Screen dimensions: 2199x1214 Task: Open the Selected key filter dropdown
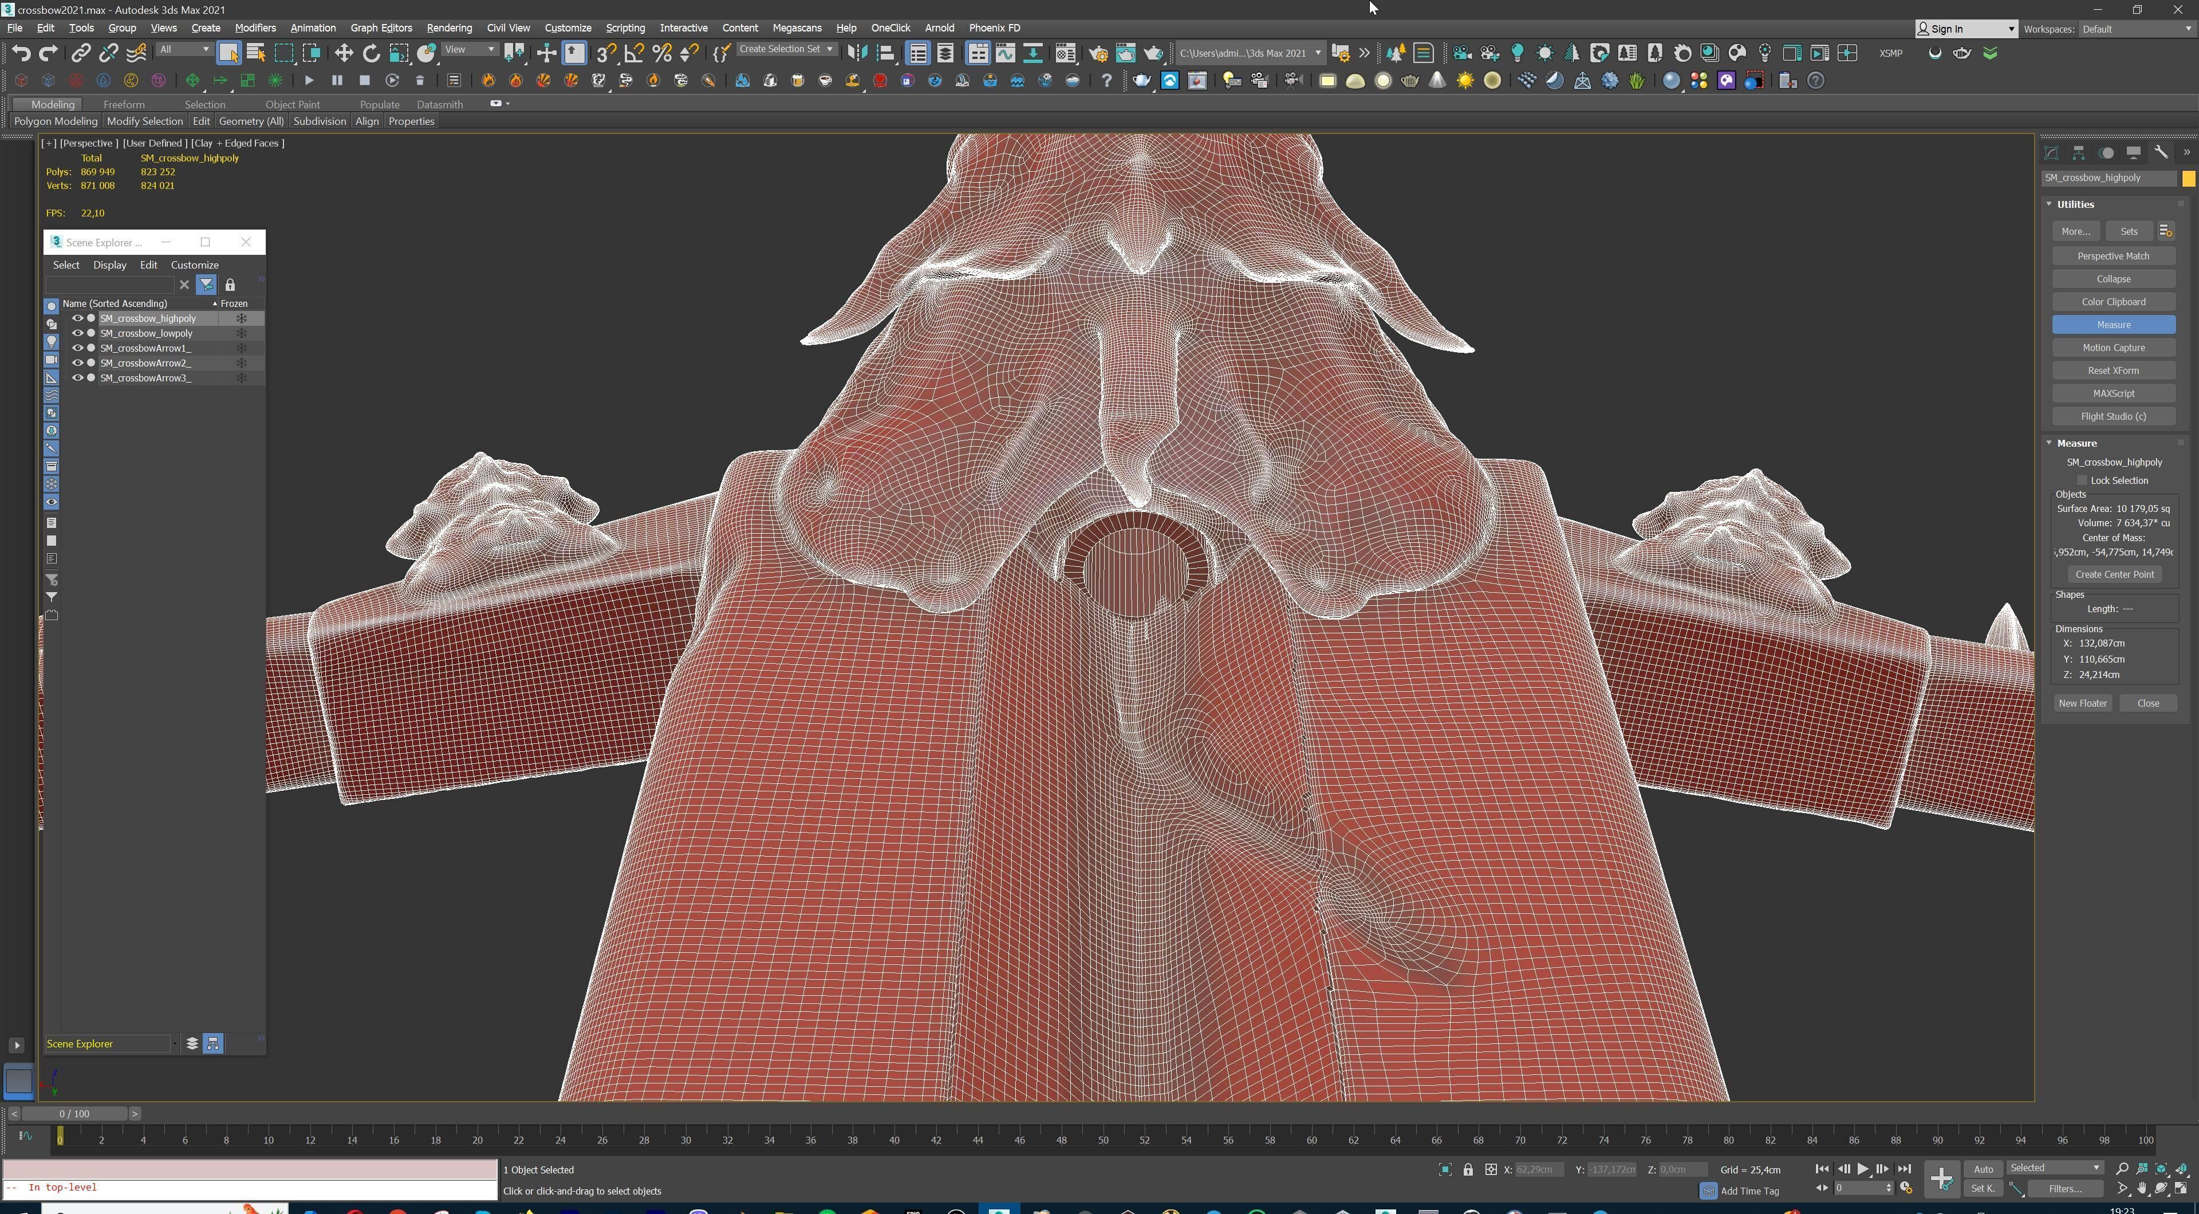click(x=2055, y=1168)
